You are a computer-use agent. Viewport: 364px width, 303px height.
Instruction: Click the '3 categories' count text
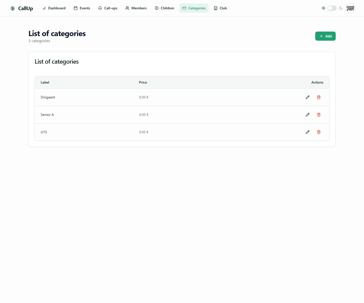39,41
